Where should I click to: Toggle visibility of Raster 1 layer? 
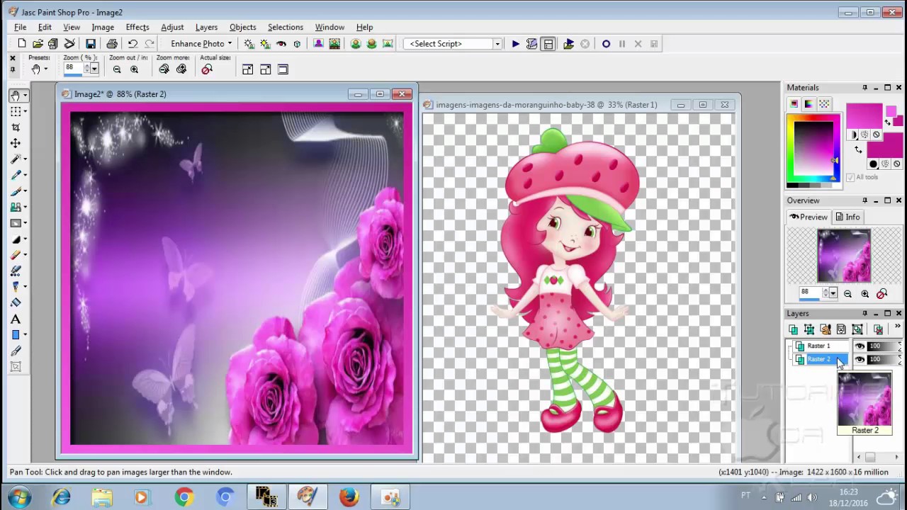tap(860, 346)
